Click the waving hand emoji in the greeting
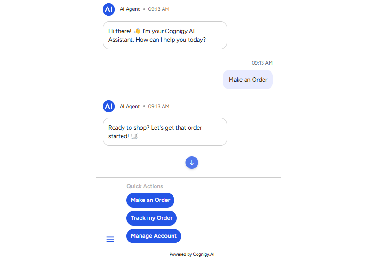Viewport: 378px width, 259px height. tap(137, 31)
